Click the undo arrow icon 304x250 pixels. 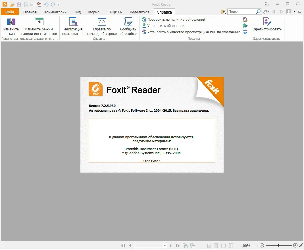click(x=46, y=4)
